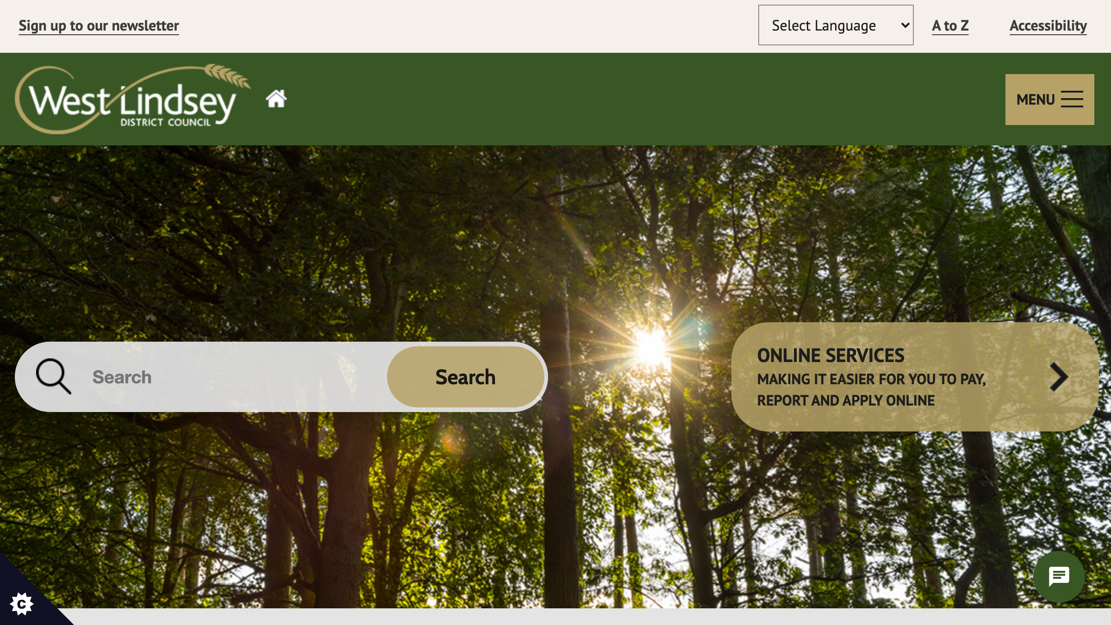Click the magnifying glass search icon
The width and height of the screenshot is (1111, 625).
click(53, 376)
